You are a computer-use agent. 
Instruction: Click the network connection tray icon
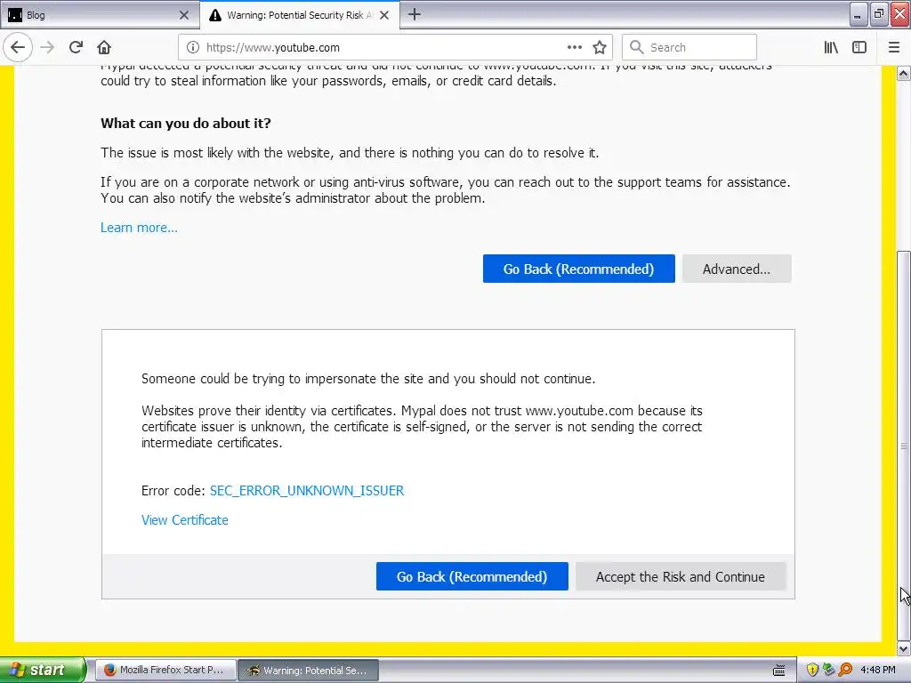[x=828, y=670]
